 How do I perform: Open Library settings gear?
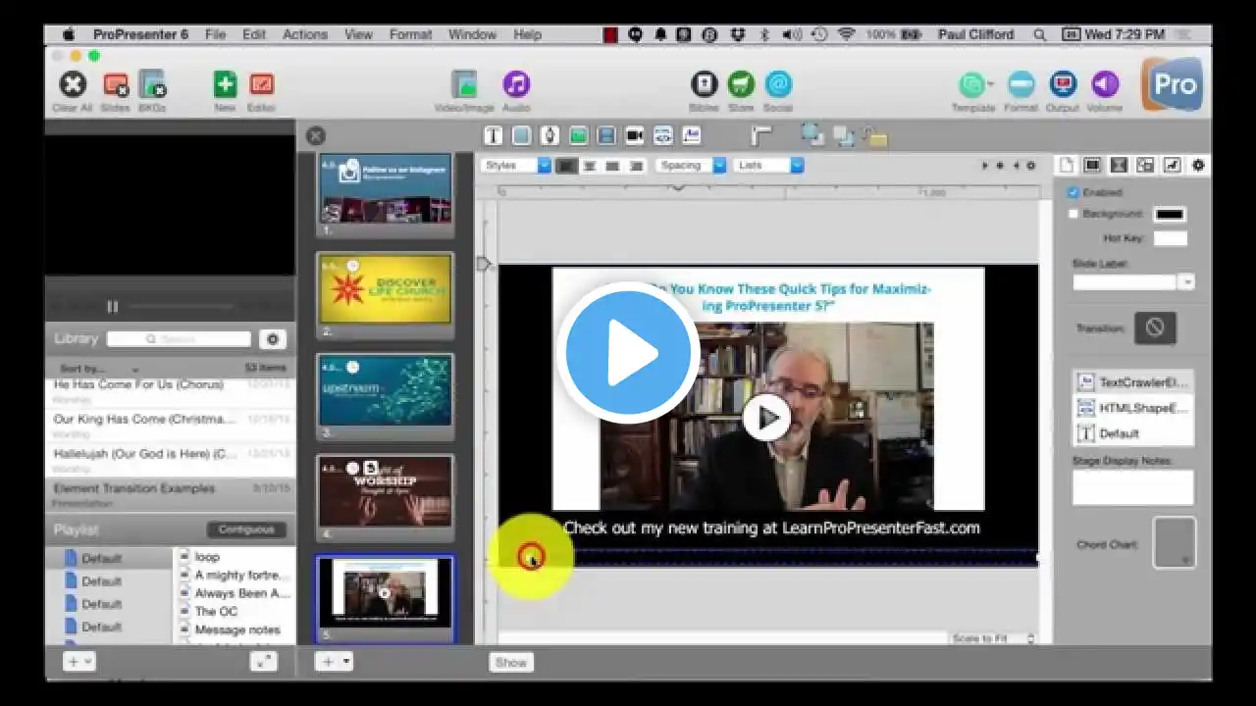(x=273, y=339)
